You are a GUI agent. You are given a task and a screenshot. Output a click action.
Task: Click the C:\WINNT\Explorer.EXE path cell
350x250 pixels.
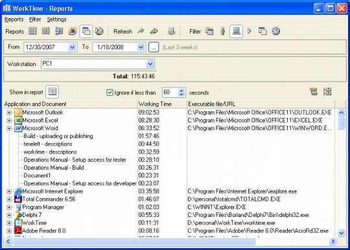tap(216, 207)
